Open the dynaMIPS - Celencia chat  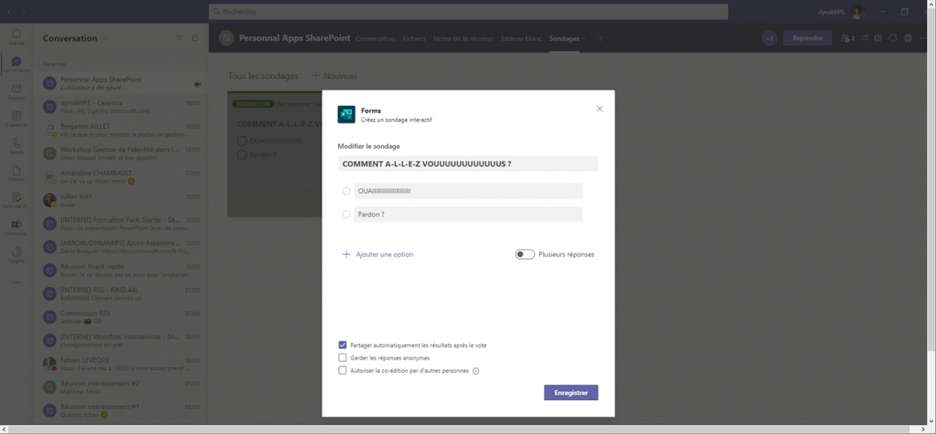(122, 106)
